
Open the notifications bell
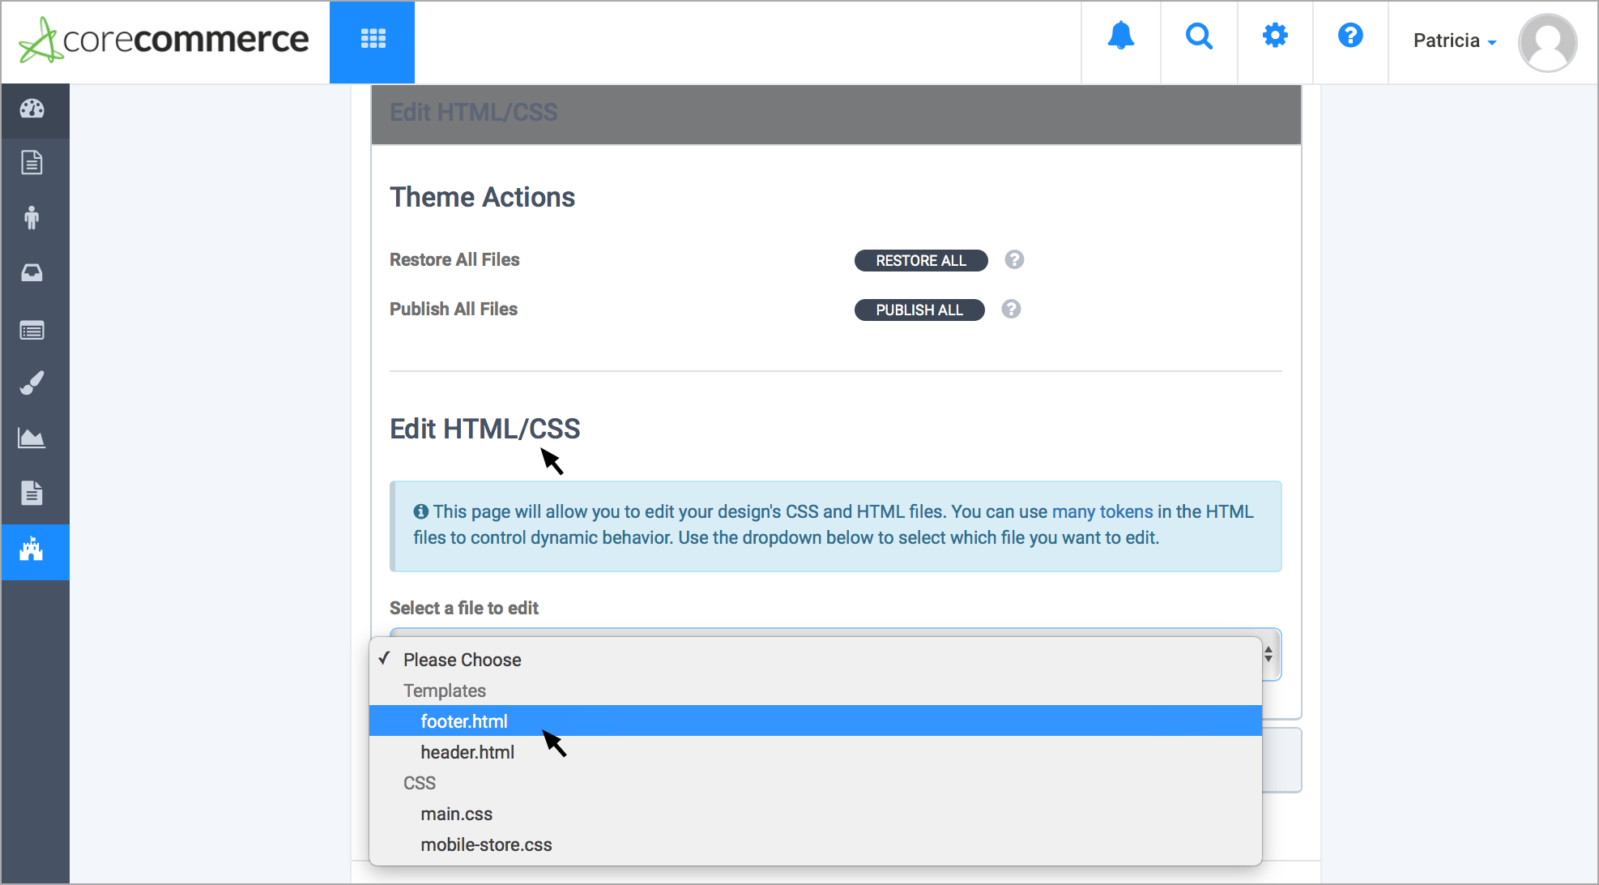tap(1121, 36)
